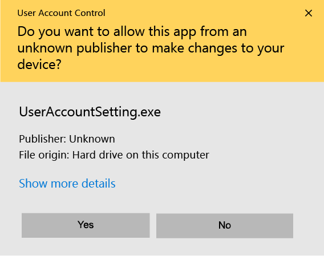324x256 pixels.
Task: Click the Hard drive on this computer text
Action: coord(141,155)
